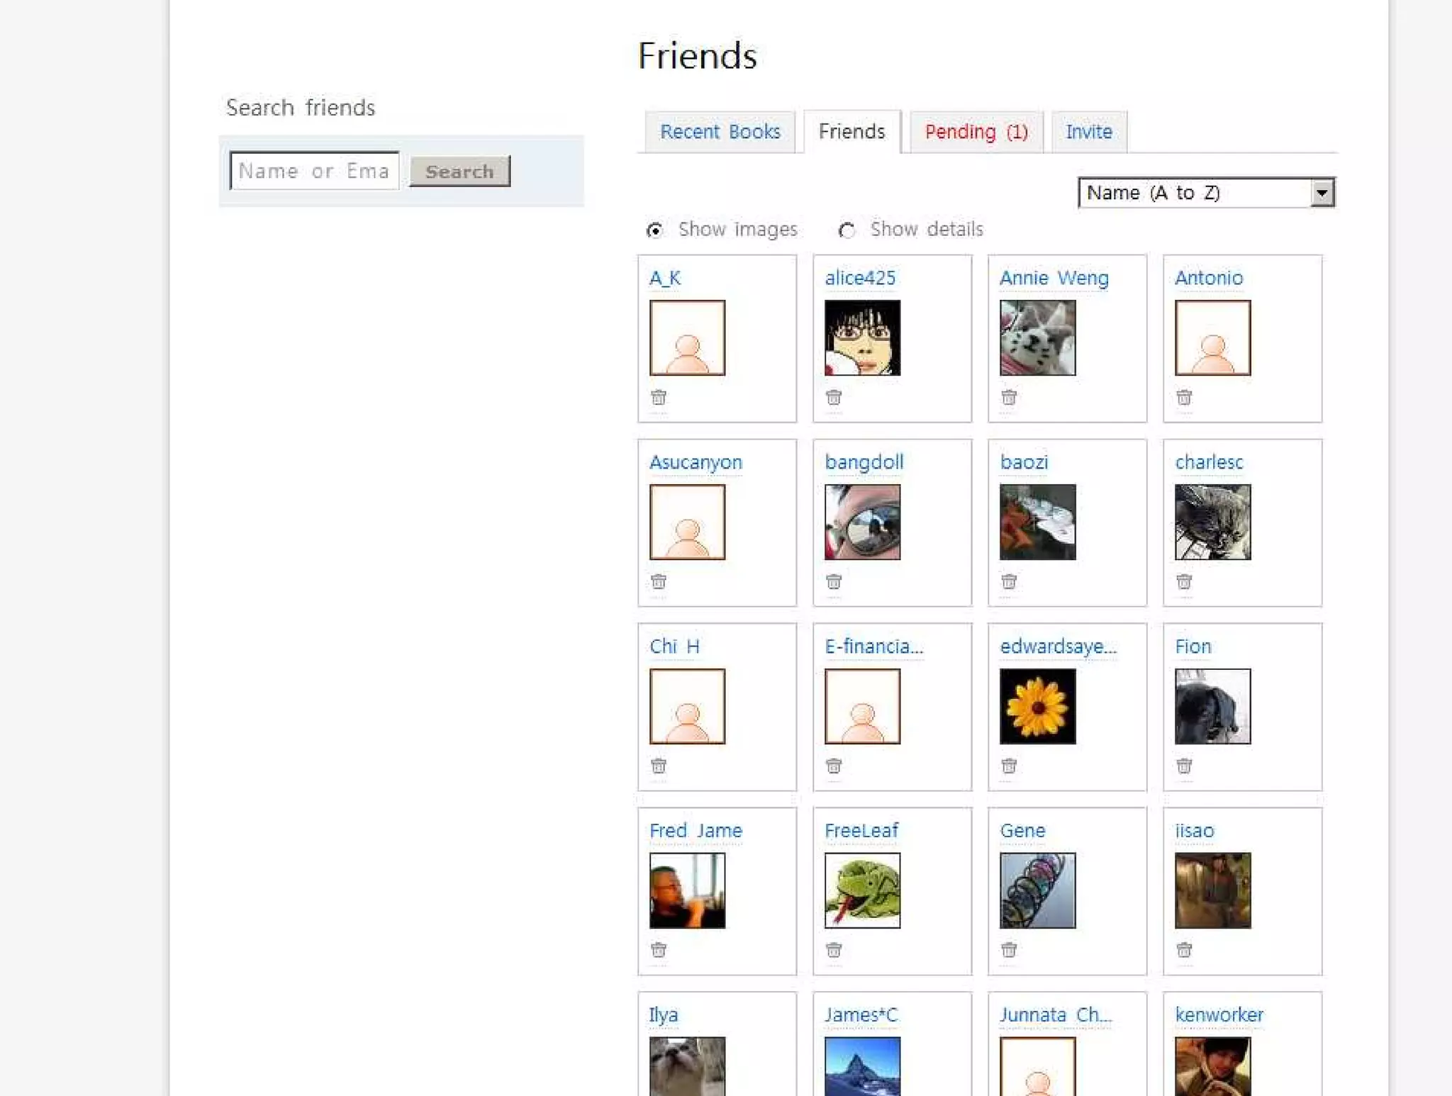Screen dimensions: 1452x1096
Task: Delete iisao using the trash icon
Action: 1183,949
